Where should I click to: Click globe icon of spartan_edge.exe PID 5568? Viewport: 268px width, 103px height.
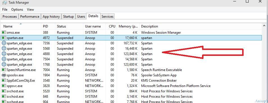coord(4,49)
